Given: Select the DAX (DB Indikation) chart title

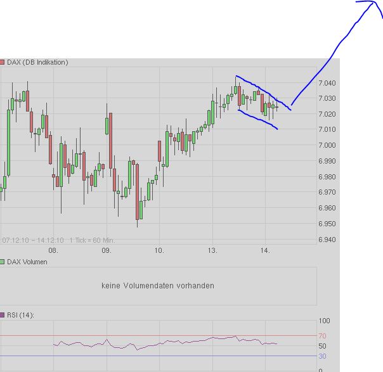Looking at the screenshot, I should (37, 63).
